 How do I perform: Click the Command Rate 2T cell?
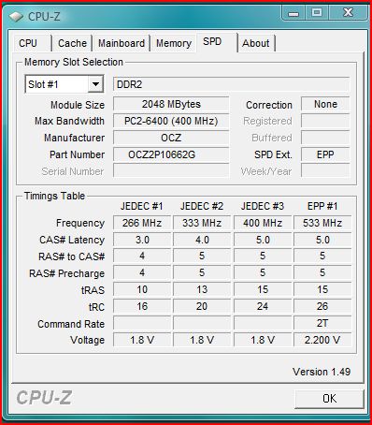click(322, 323)
